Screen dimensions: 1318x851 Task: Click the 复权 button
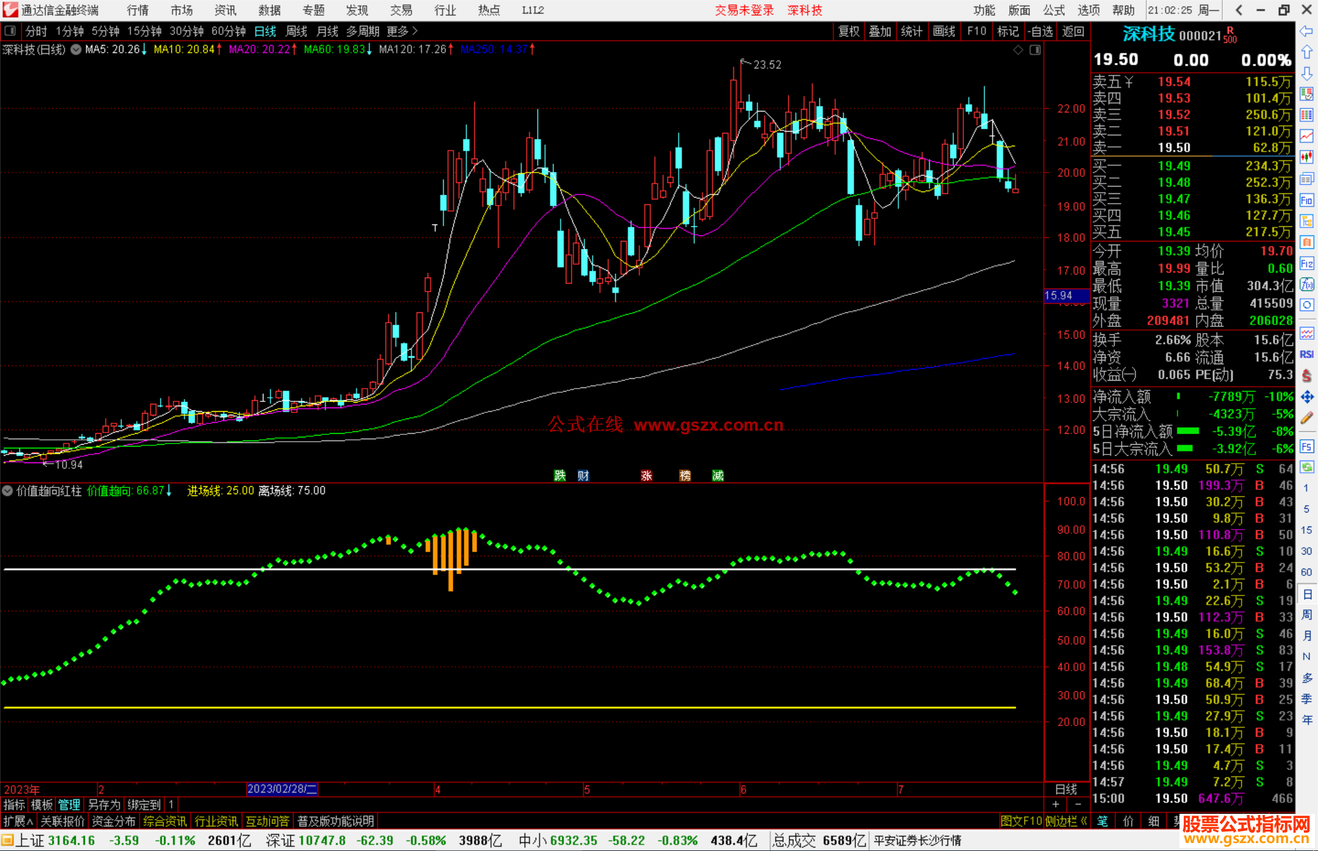(x=849, y=31)
